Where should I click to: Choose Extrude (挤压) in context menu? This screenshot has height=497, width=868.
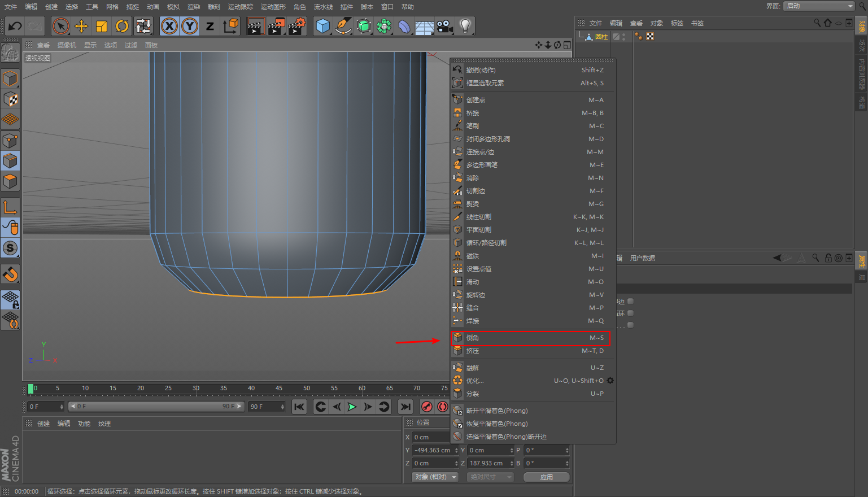click(530, 351)
